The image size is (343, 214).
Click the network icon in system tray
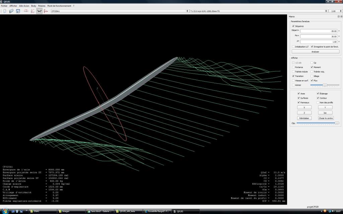(x=330, y=211)
